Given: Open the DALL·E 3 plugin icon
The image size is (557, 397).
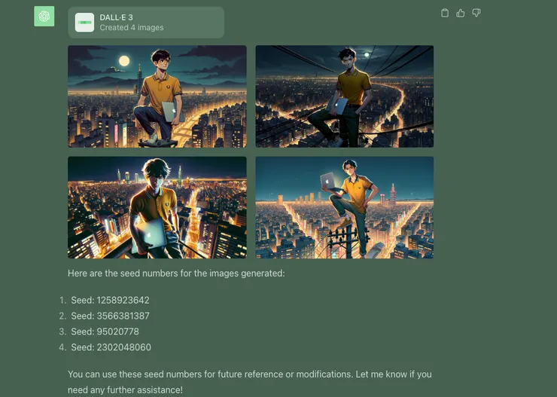Looking at the screenshot, I should (84, 23).
